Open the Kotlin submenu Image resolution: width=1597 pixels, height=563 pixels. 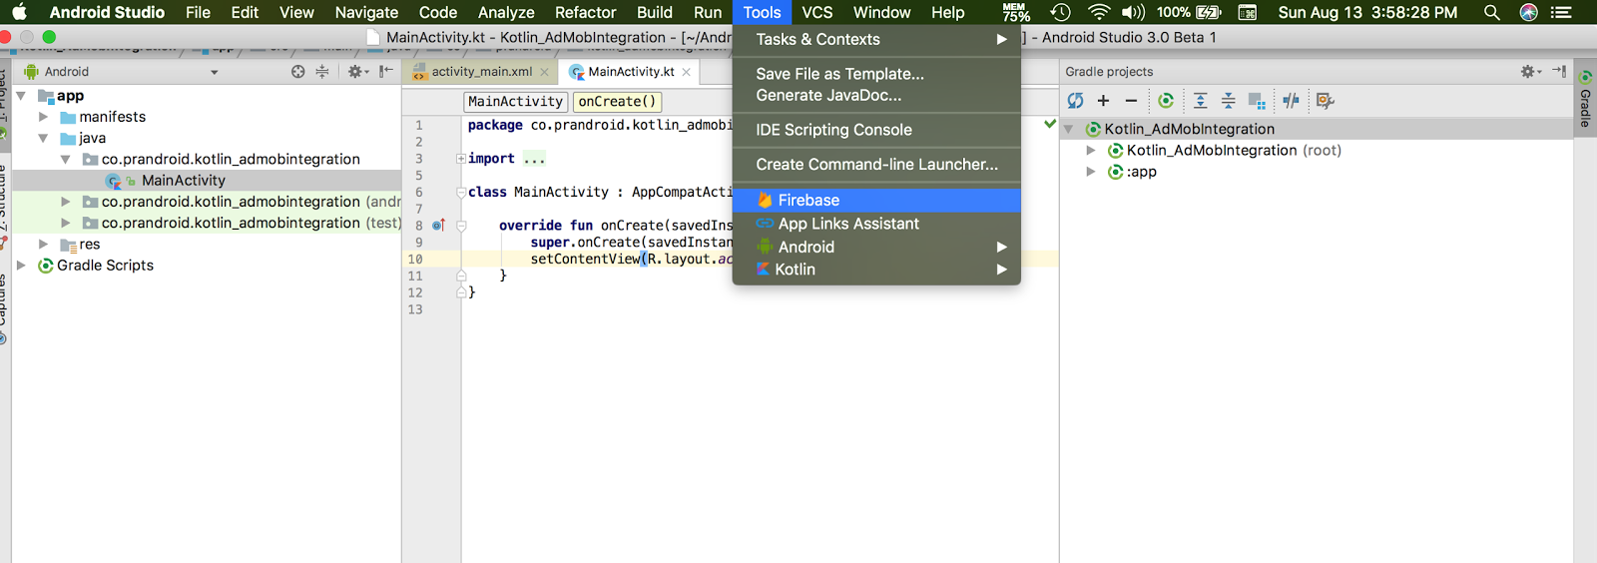tap(876, 270)
